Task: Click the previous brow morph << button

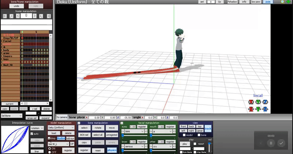Action: (x=123, y=147)
